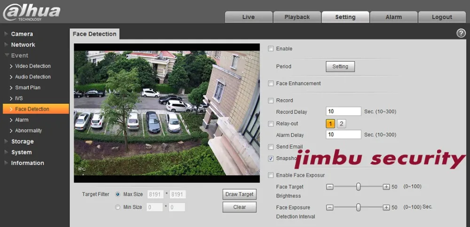
Task: Click the Period Setting button
Action: pos(340,67)
